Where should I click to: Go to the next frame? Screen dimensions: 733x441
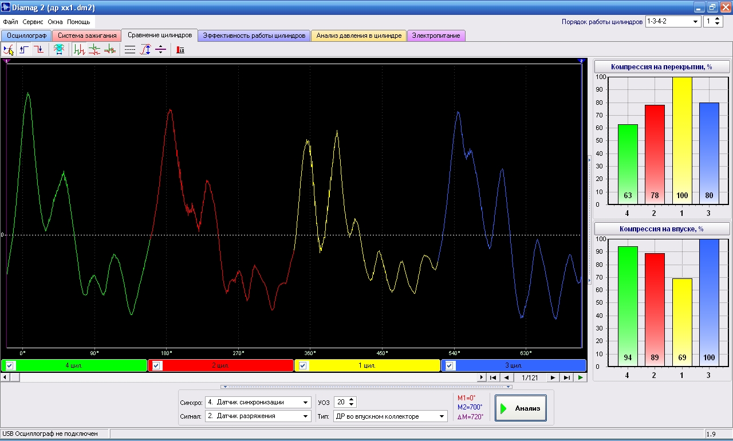click(553, 377)
